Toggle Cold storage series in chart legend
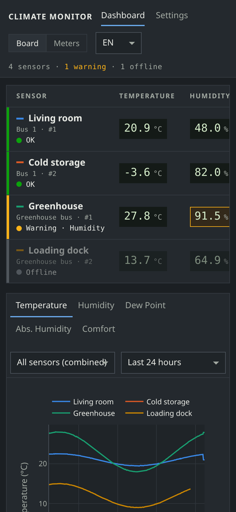The height and width of the screenshot is (512, 236). [x=157, y=402]
